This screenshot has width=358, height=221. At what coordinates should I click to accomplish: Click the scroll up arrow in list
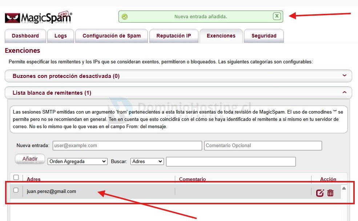[x=344, y=188]
